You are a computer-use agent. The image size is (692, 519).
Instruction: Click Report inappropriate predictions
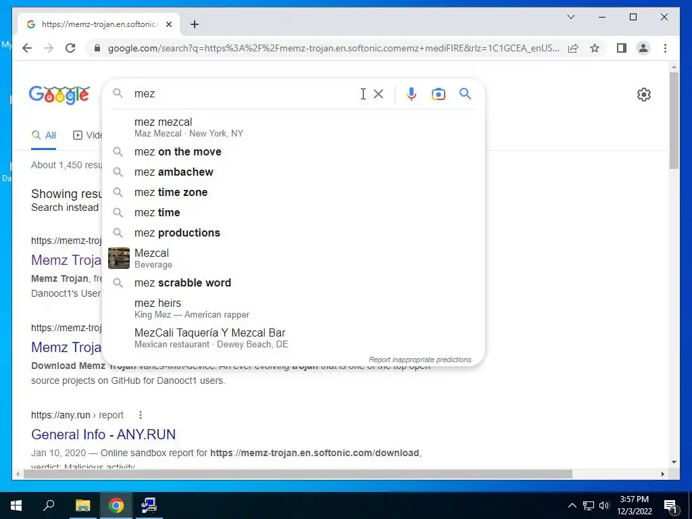point(420,360)
